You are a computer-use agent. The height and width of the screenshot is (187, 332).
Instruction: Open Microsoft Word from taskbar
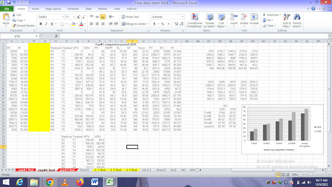coord(95,182)
